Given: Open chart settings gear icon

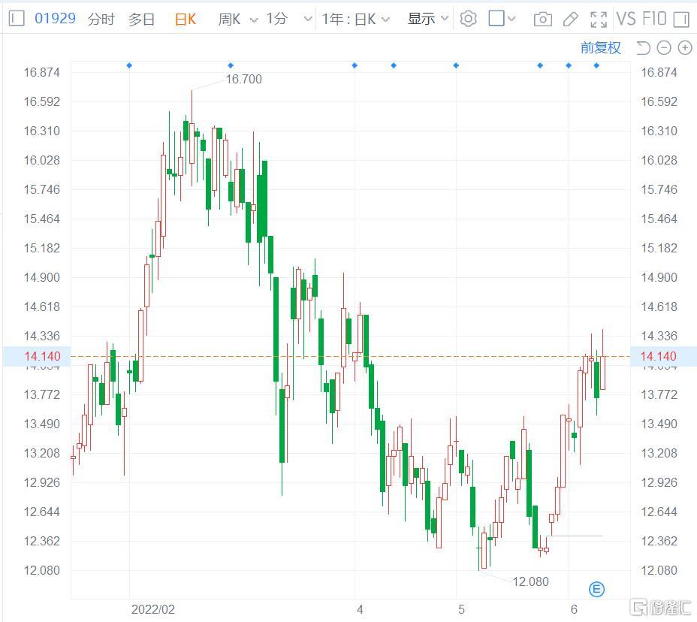Looking at the screenshot, I should click(468, 19).
